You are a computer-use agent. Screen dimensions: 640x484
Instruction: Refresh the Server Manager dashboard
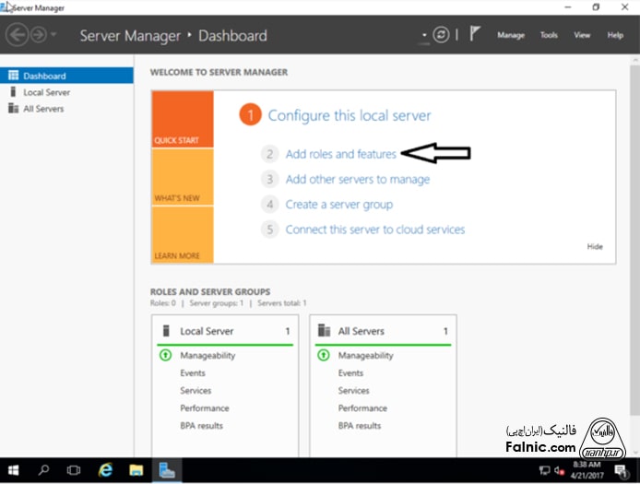[442, 35]
